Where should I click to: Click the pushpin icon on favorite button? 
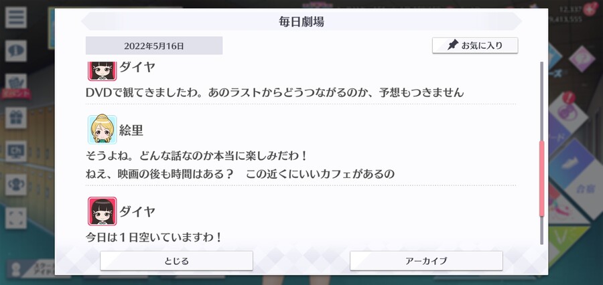454,45
